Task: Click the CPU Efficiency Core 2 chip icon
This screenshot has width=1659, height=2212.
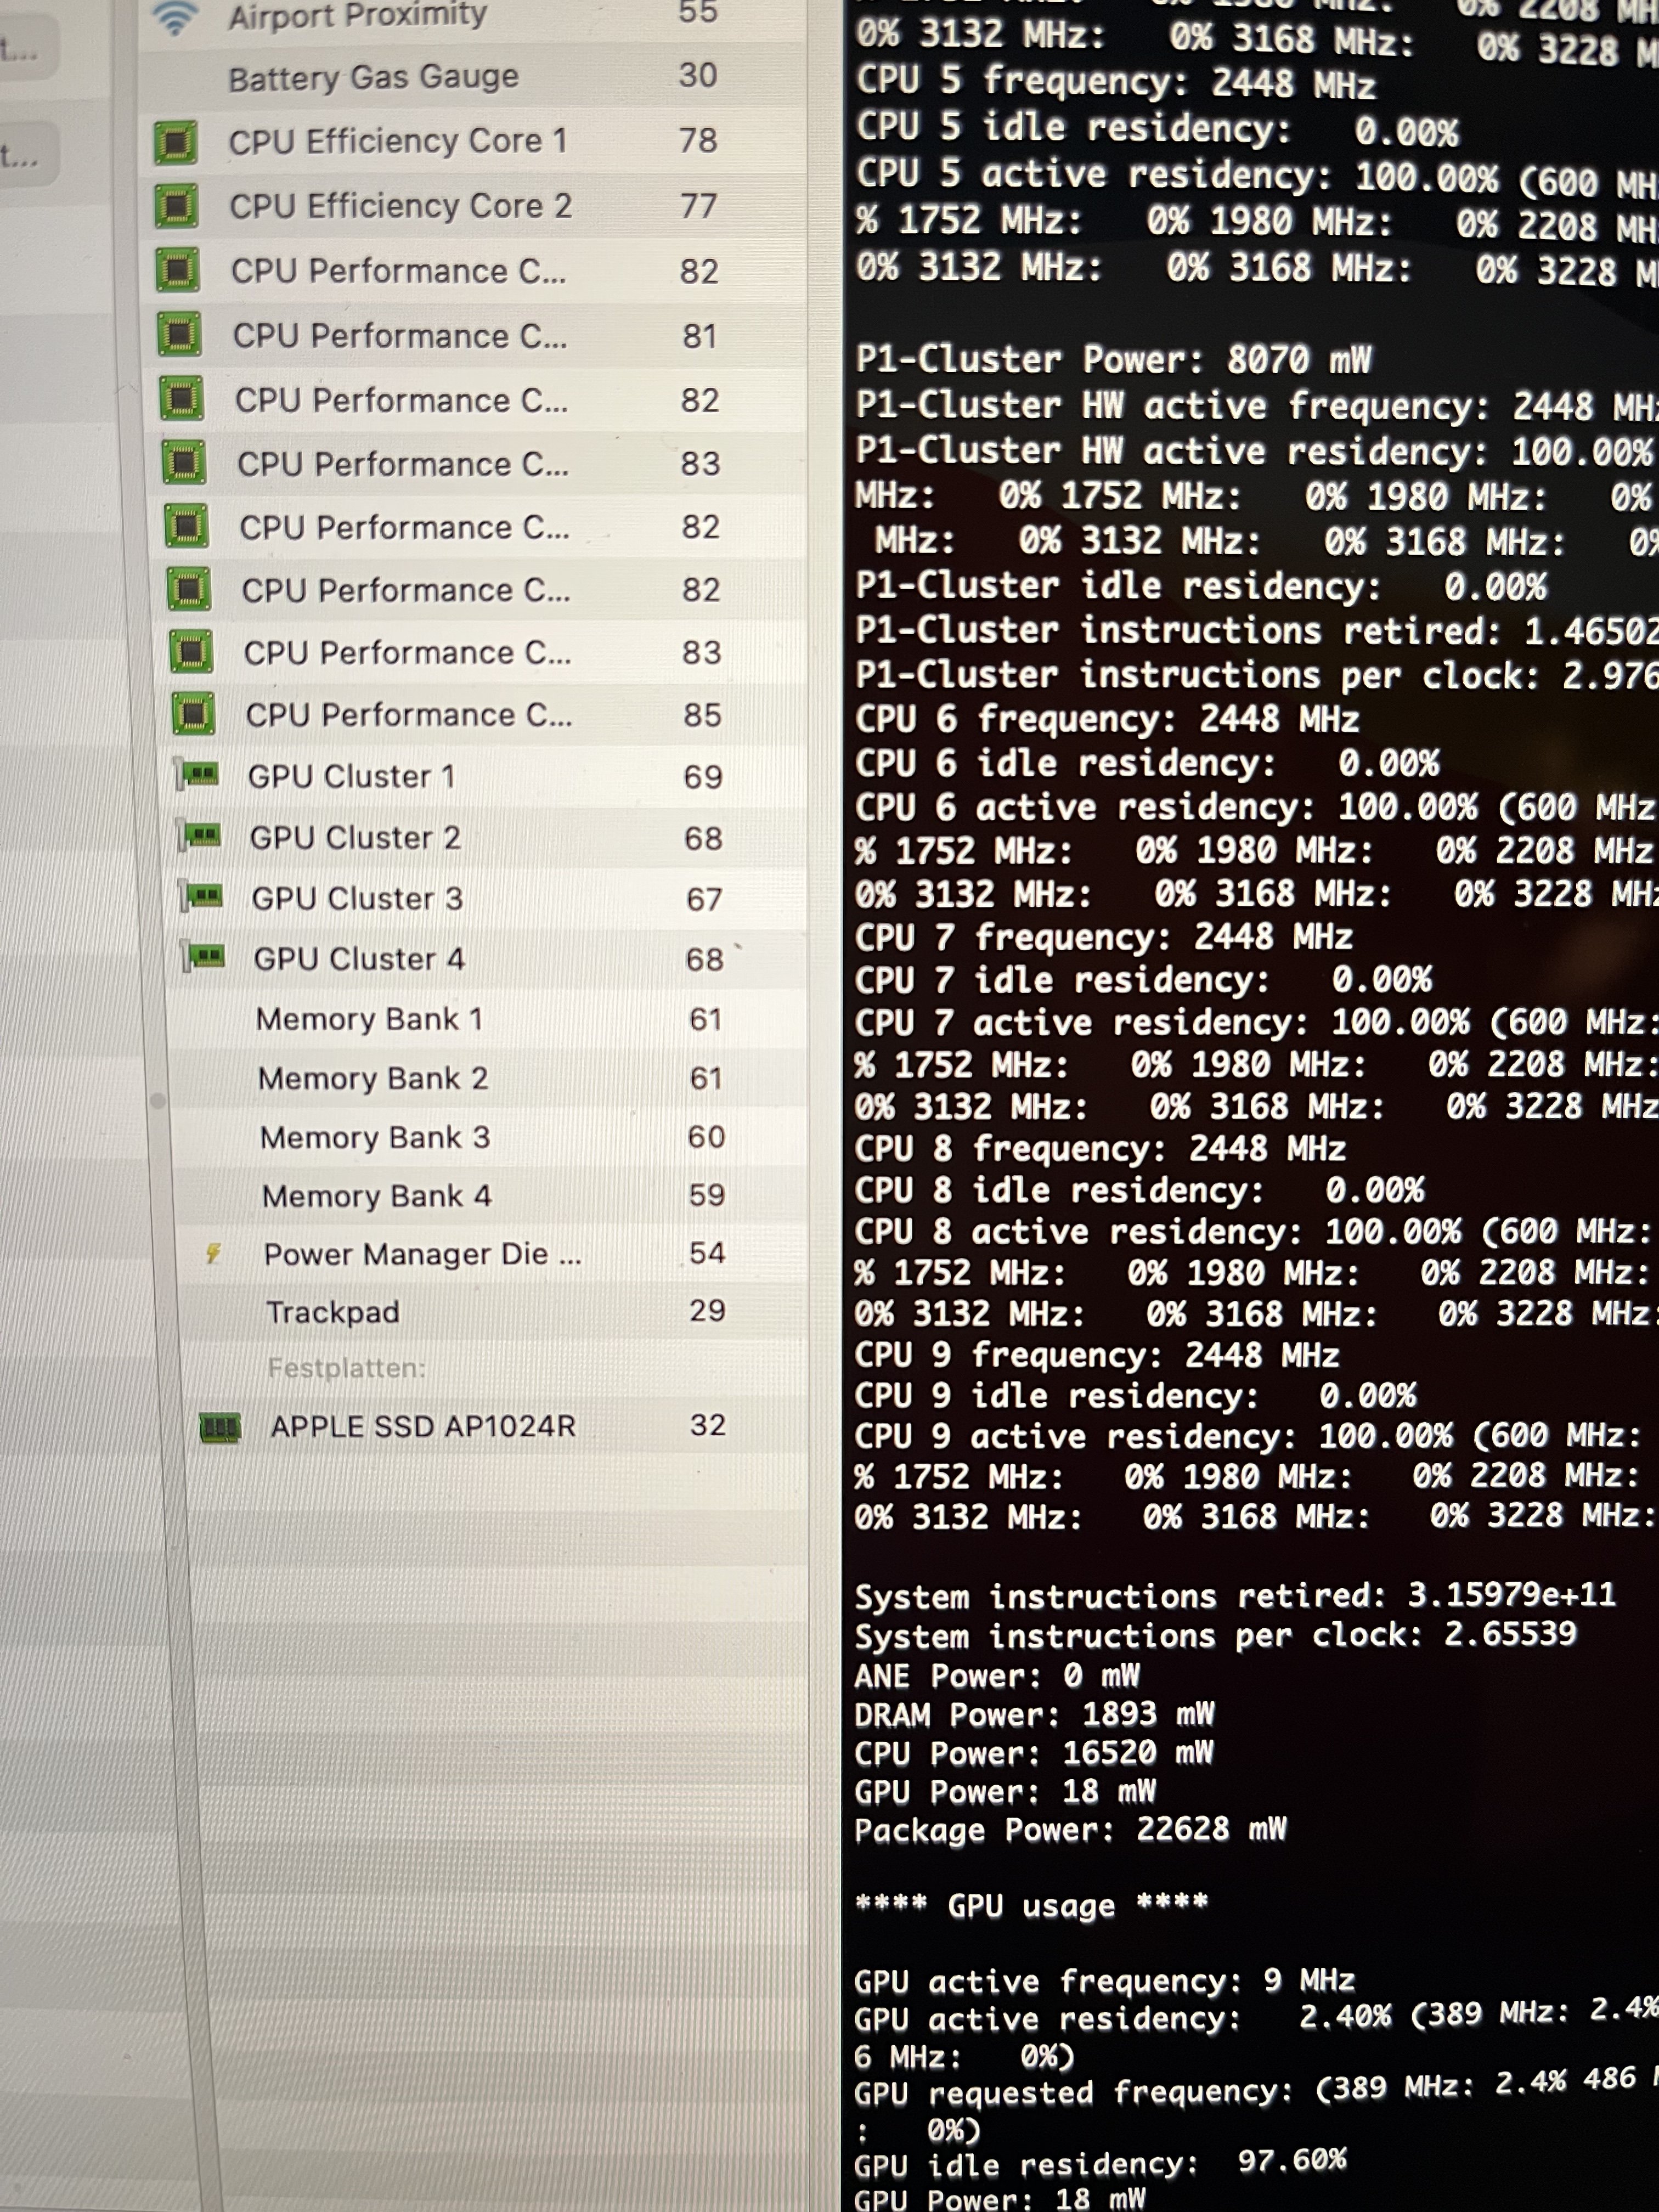Action: pos(177,207)
